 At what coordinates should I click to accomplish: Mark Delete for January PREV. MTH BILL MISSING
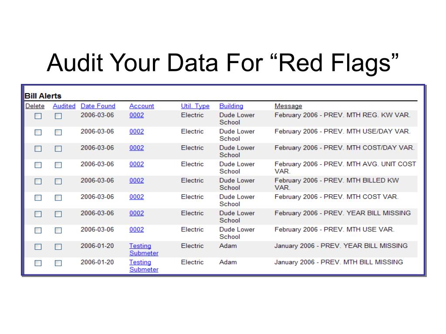click(38, 263)
